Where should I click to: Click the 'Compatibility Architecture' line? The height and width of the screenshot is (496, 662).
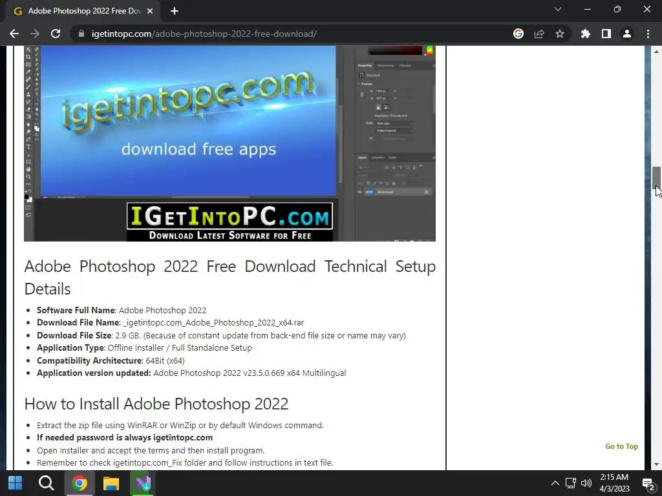111,360
